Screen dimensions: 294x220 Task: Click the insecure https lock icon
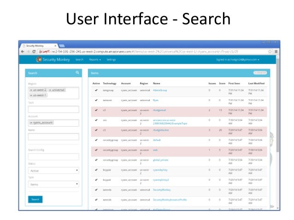pyautogui.click(x=40, y=51)
